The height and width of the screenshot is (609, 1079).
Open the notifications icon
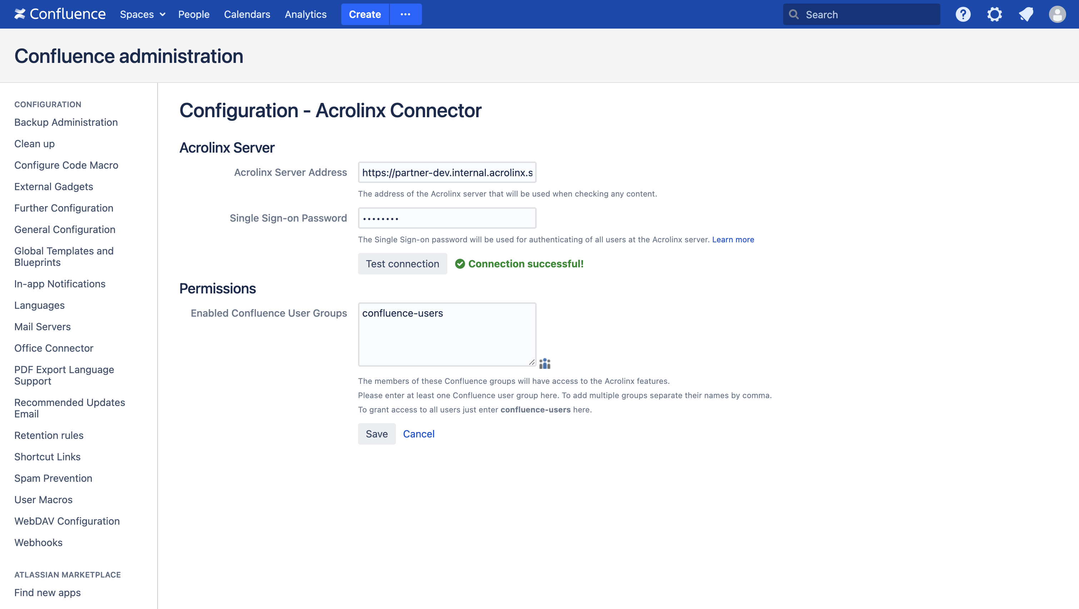tap(1026, 14)
